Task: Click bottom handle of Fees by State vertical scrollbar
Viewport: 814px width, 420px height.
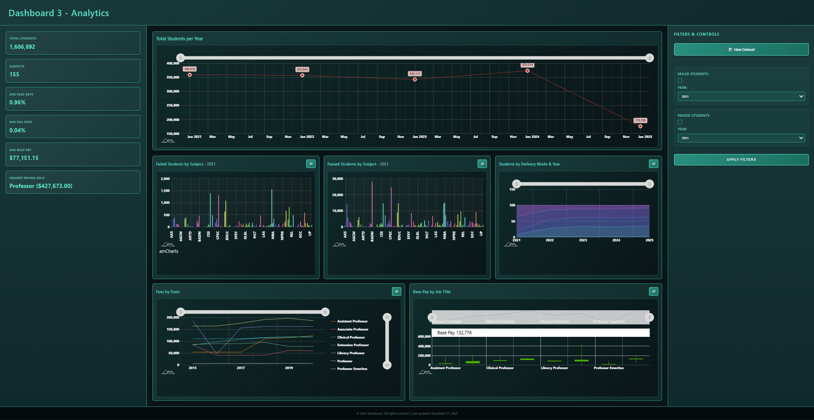Action: tap(387, 365)
